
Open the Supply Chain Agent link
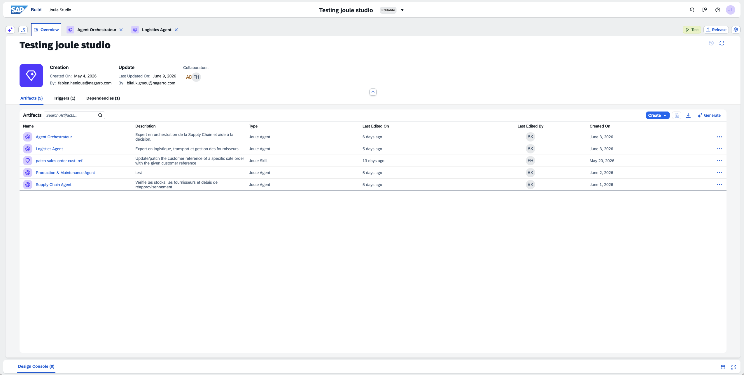[x=53, y=185]
